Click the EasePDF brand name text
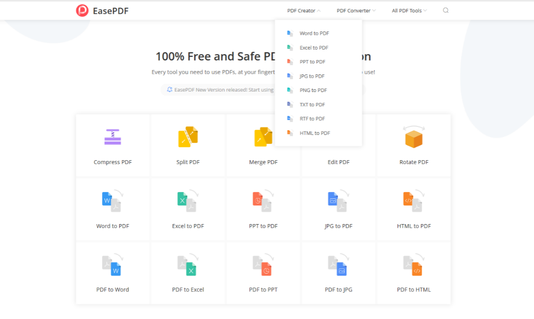Image resolution: width=534 pixels, height=319 pixels. click(x=111, y=11)
